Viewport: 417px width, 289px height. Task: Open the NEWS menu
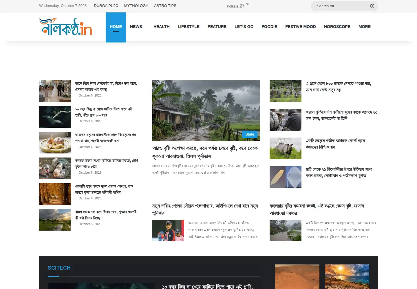coord(136,27)
